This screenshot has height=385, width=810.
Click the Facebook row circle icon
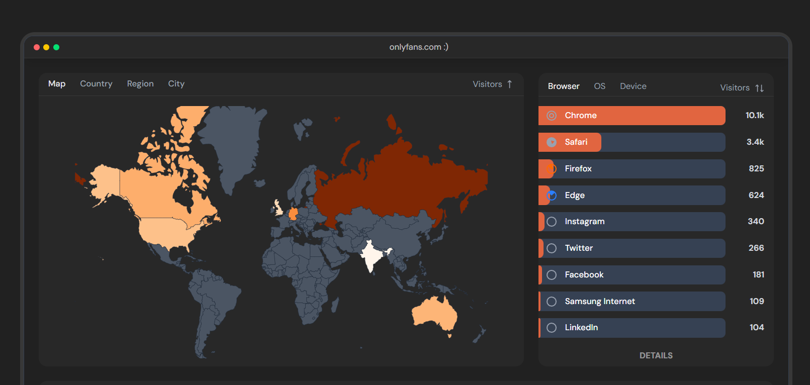[552, 275]
